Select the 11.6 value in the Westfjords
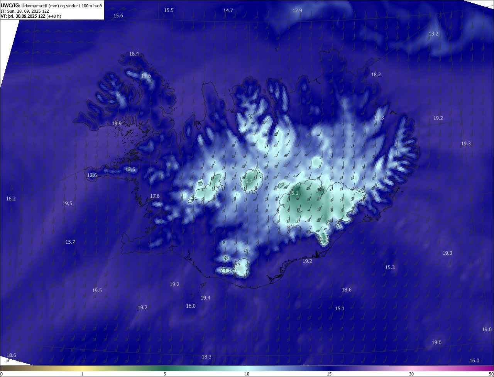The image size is (494, 377). [x=146, y=76]
